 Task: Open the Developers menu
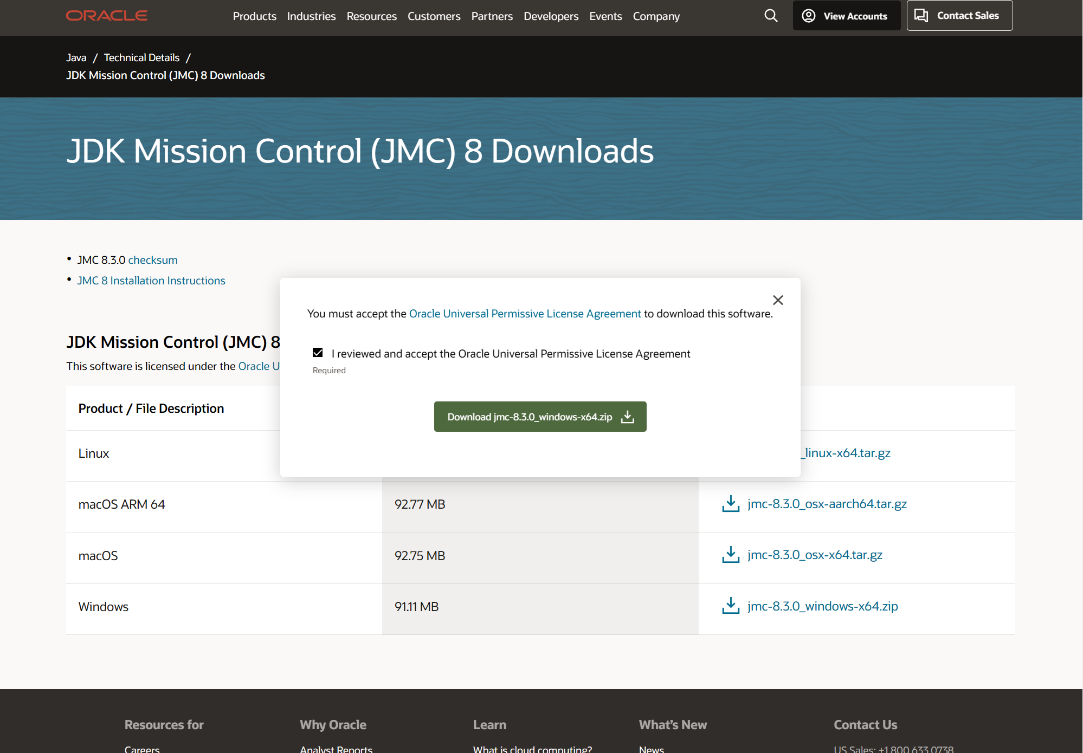click(551, 16)
